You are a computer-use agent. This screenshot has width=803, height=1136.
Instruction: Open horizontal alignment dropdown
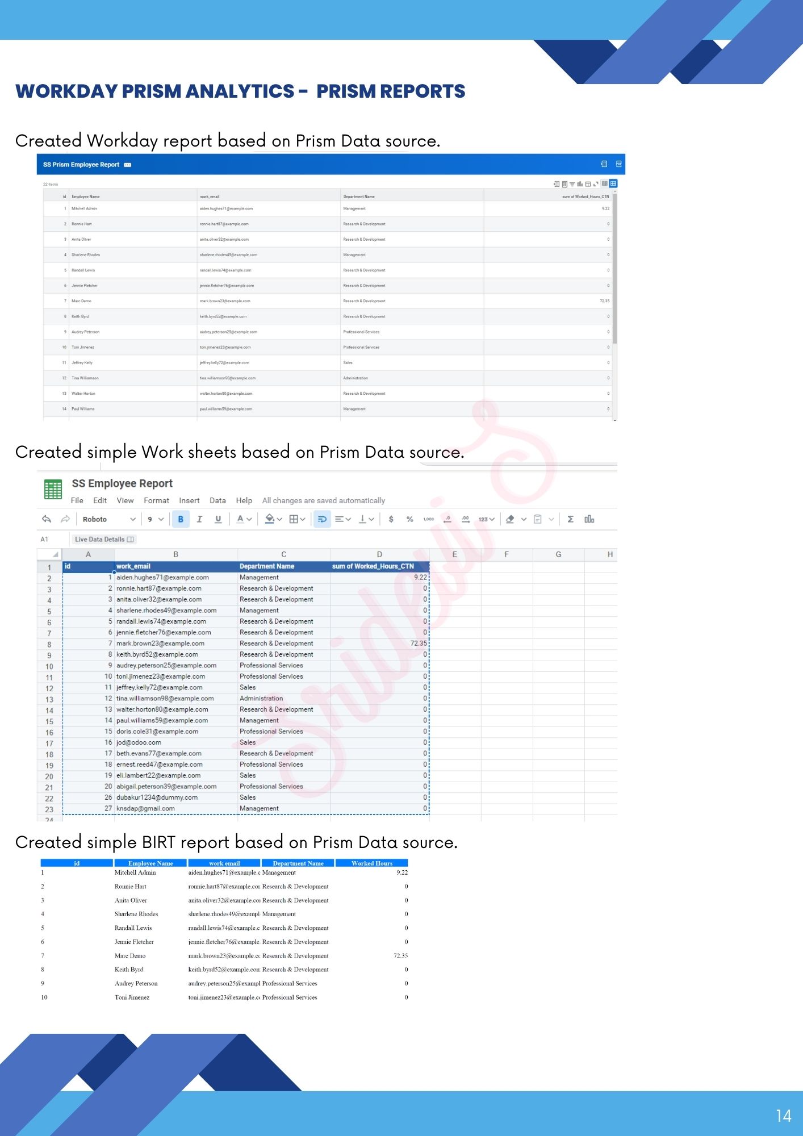pos(343,519)
